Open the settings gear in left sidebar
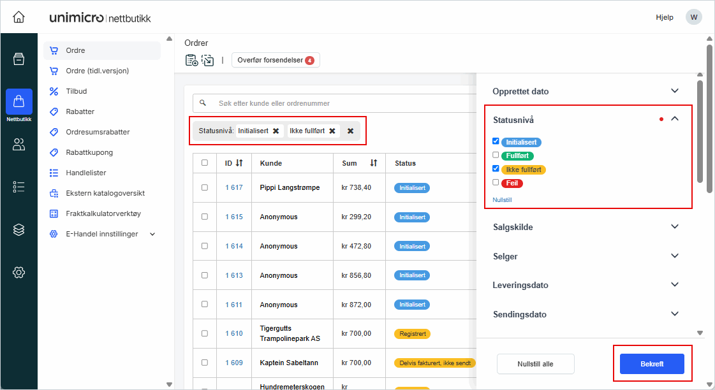 pos(18,273)
